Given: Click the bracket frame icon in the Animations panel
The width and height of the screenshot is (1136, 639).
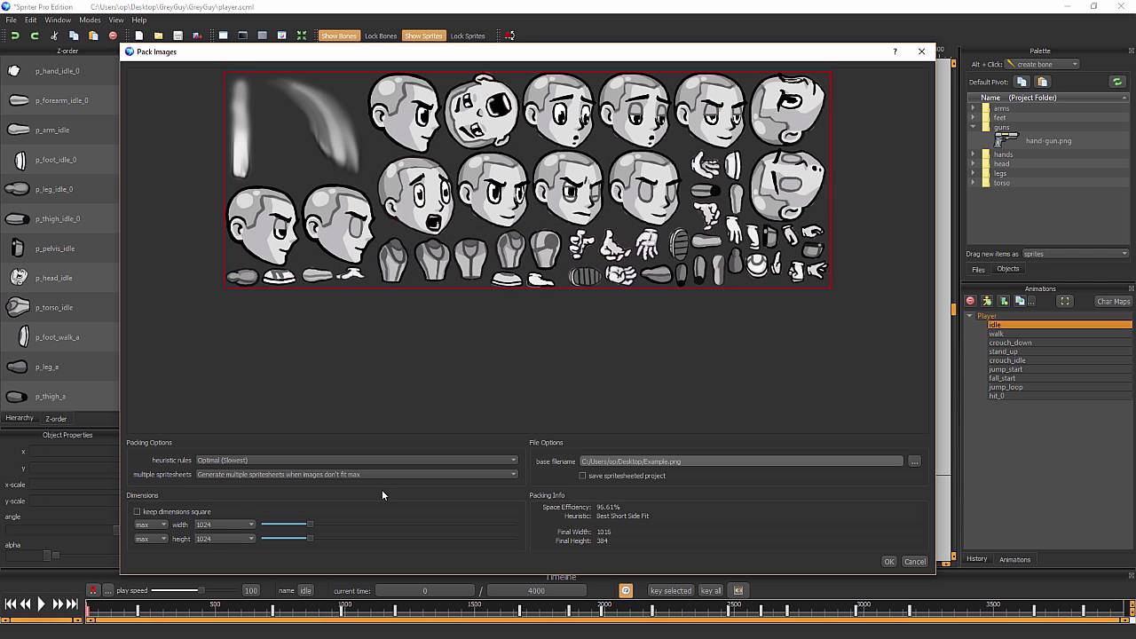Looking at the screenshot, I should tap(1064, 302).
